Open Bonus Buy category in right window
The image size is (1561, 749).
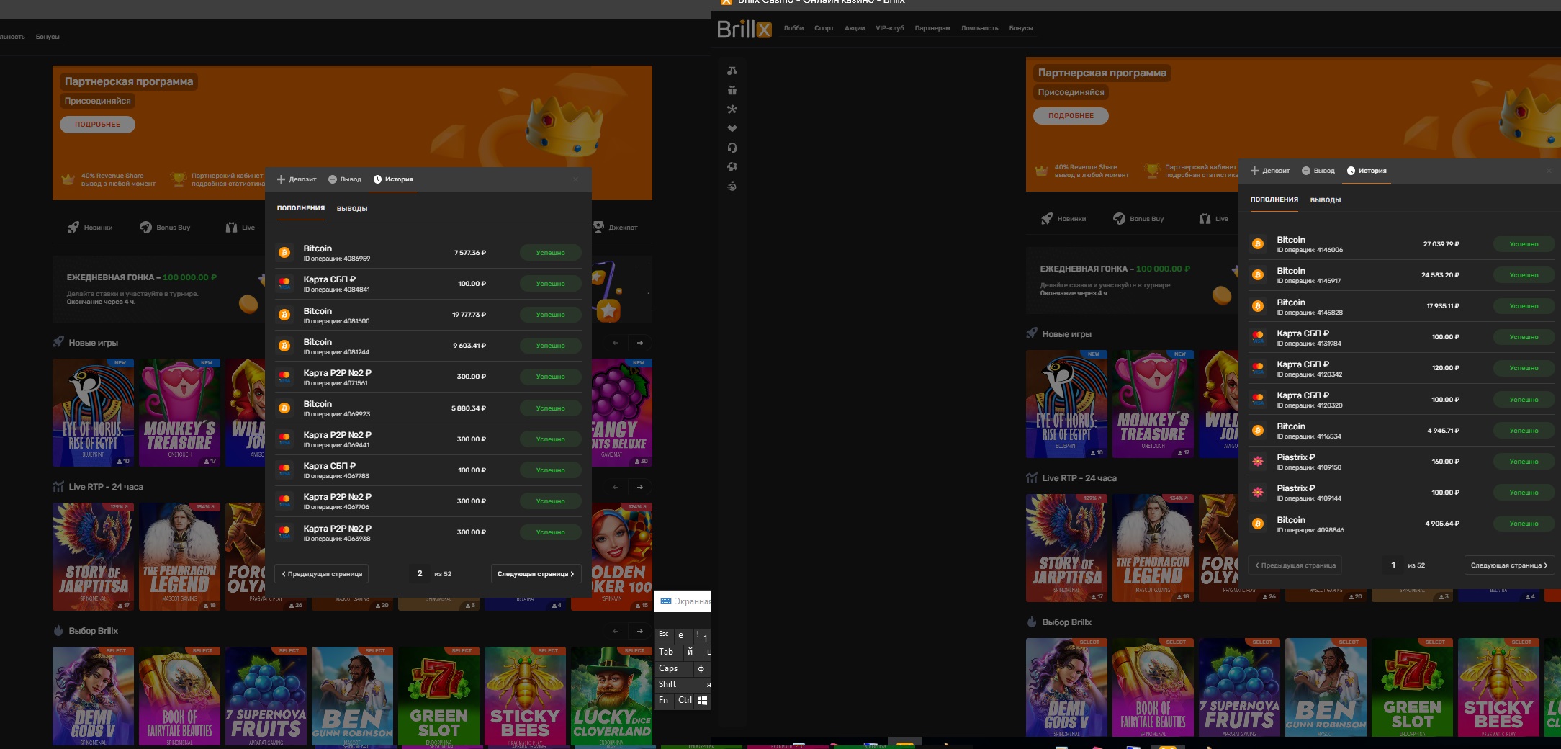point(1138,219)
